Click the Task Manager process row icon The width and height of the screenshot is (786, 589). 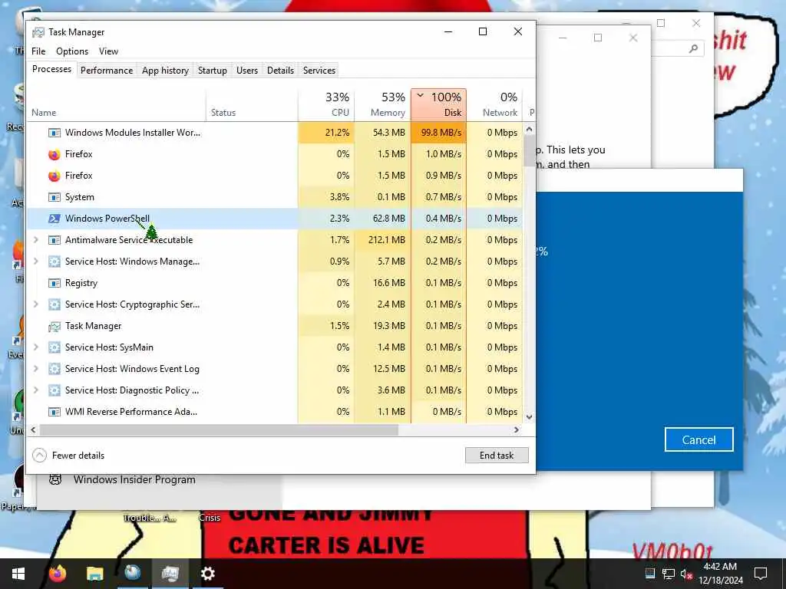[54, 327]
